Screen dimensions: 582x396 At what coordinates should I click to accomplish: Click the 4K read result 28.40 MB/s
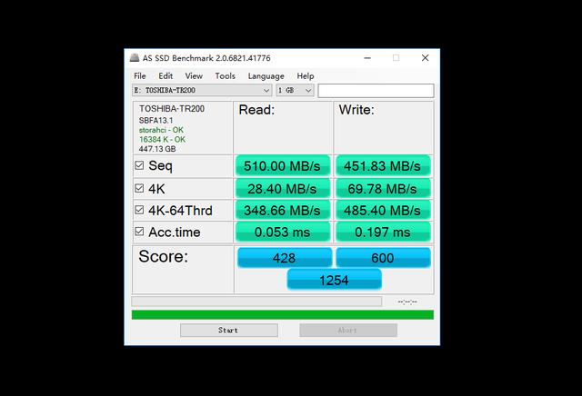point(283,189)
